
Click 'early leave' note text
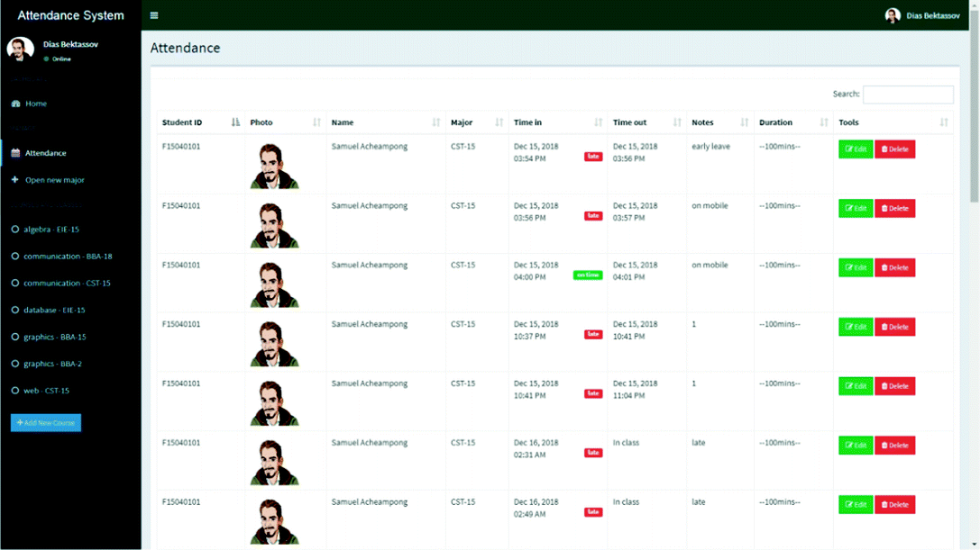pyautogui.click(x=710, y=146)
